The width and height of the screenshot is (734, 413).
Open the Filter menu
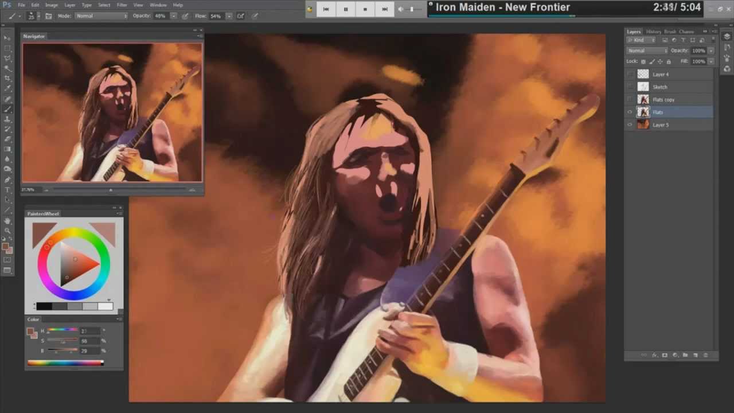122,5
